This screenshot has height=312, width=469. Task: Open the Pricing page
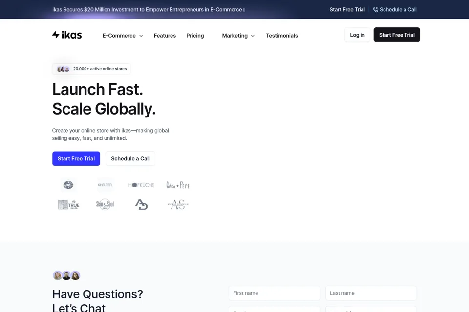pos(195,36)
